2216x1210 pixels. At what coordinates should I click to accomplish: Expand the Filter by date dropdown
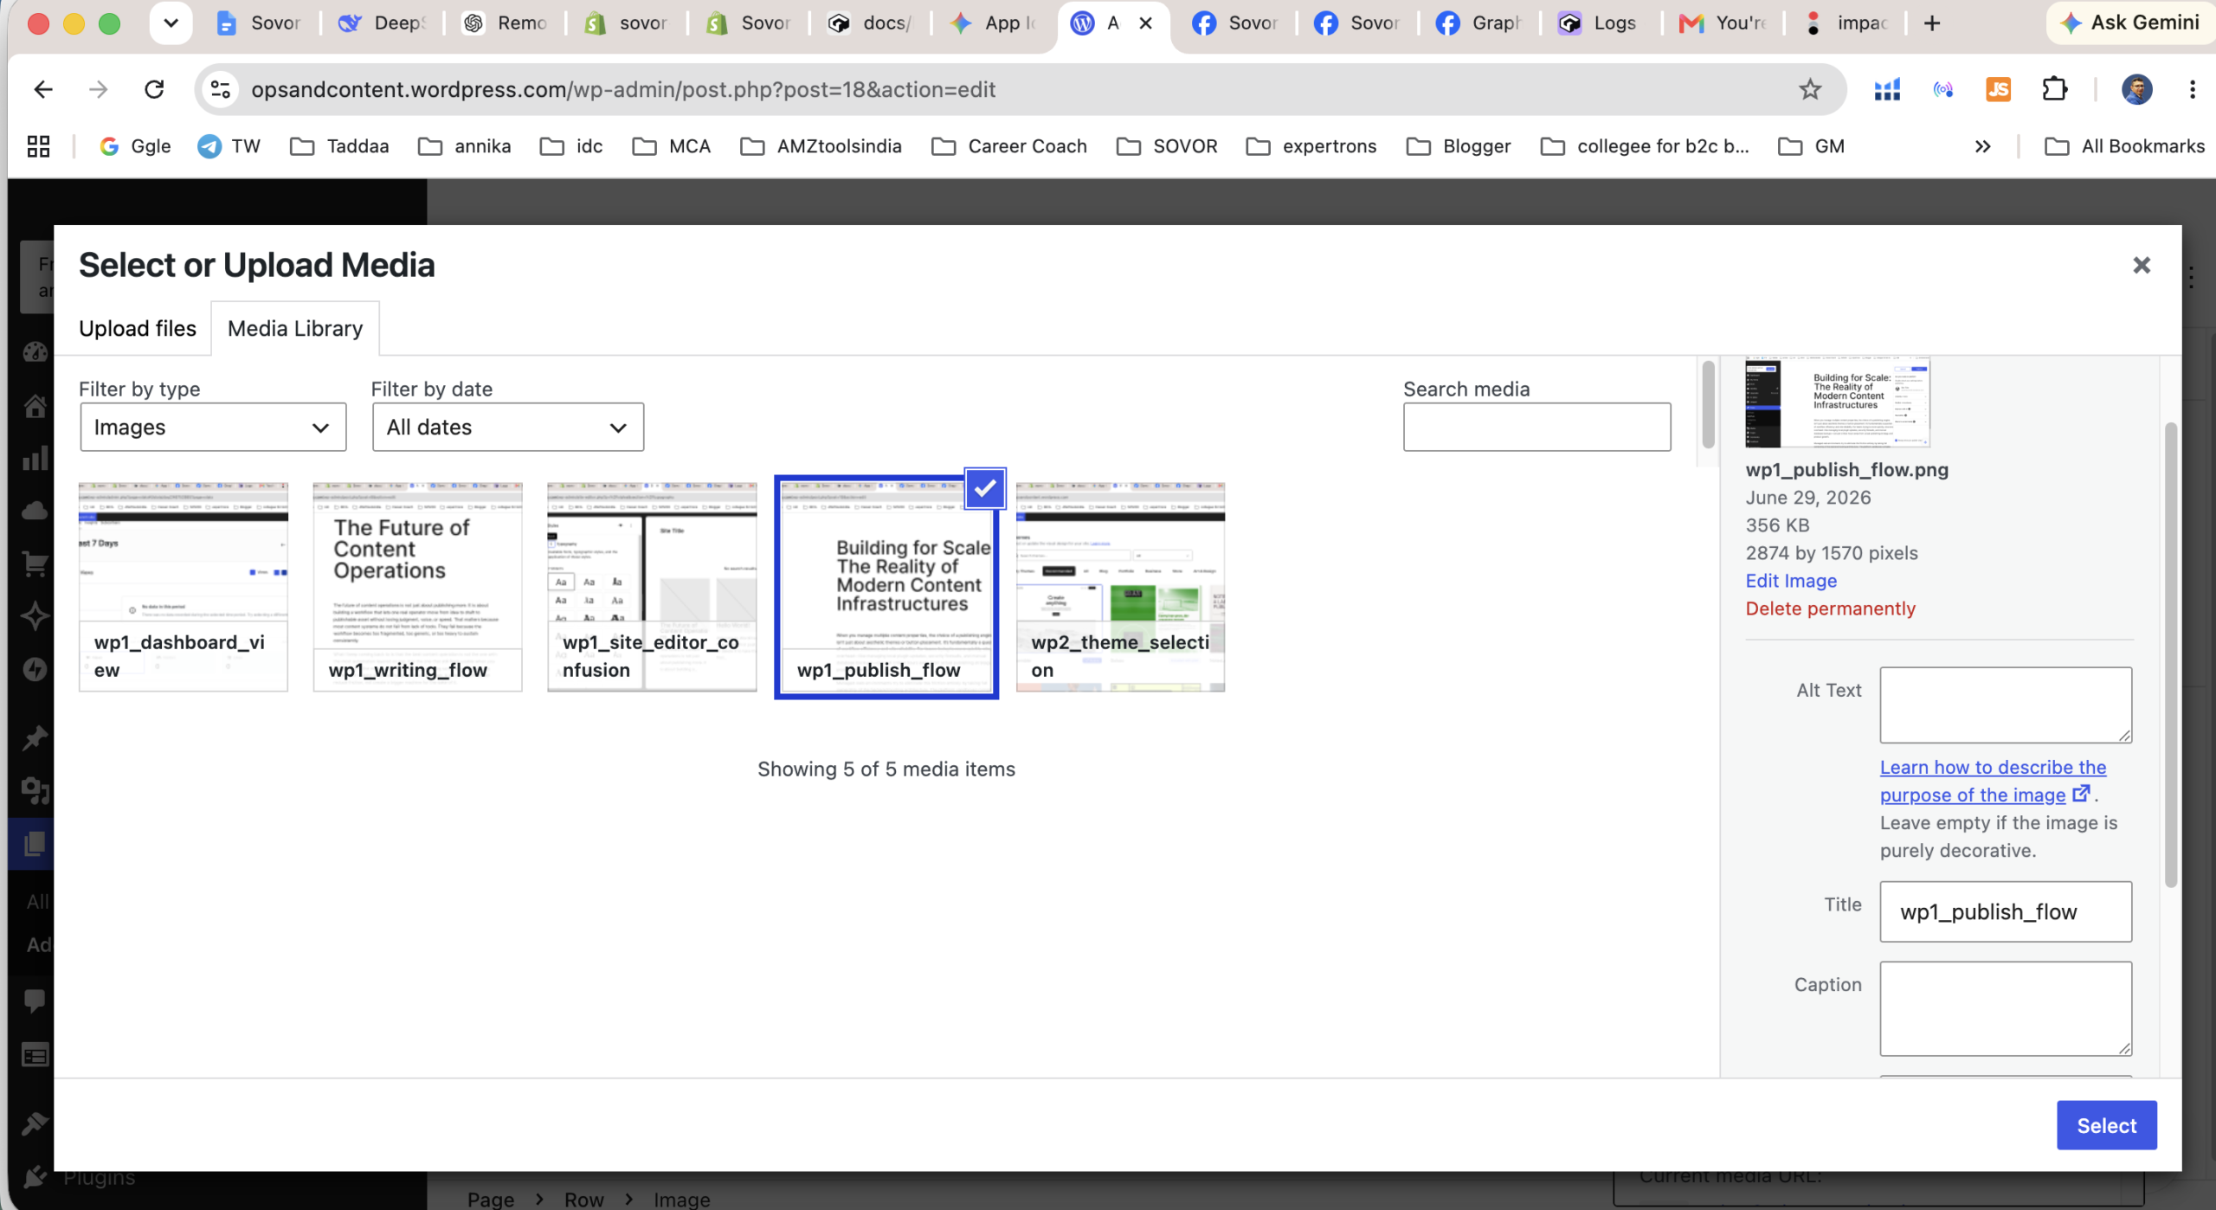(x=508, y=427)
